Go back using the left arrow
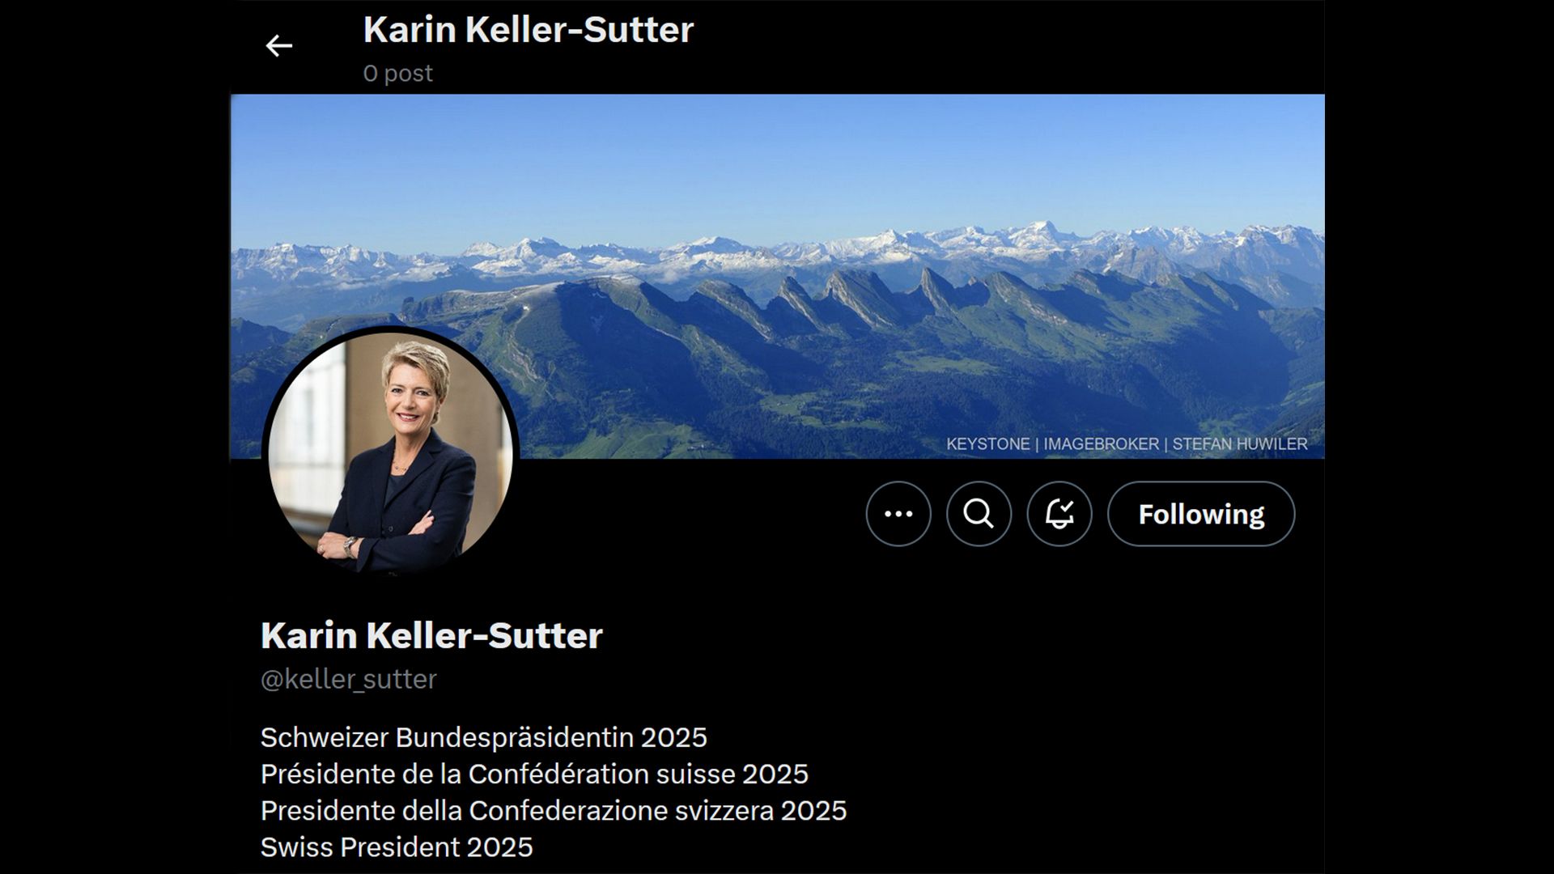Viewport: 1554px width, 874px height. [x=279, y=46]
